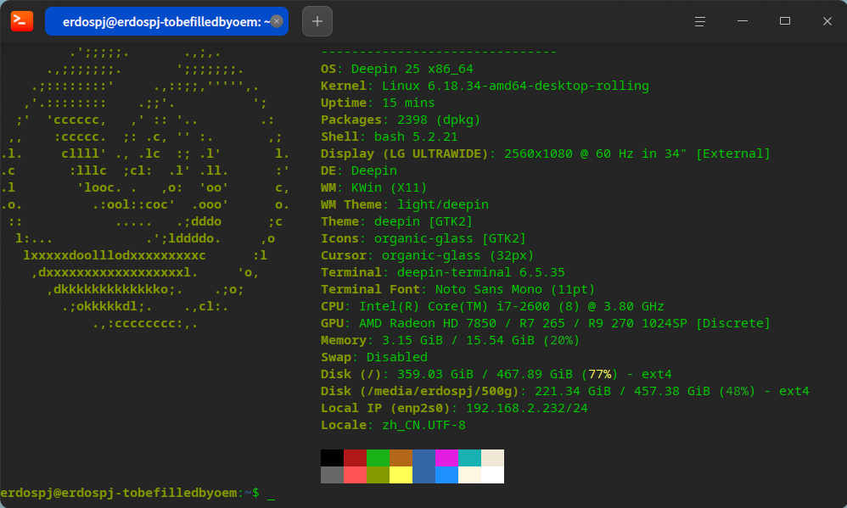Select the GPU text "AMD Radeon HD 7850"
This screenshot has width=847, height=508.
click(427, 323)
